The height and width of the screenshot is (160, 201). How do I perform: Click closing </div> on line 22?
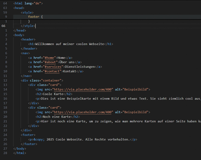[x=33, y=126]
